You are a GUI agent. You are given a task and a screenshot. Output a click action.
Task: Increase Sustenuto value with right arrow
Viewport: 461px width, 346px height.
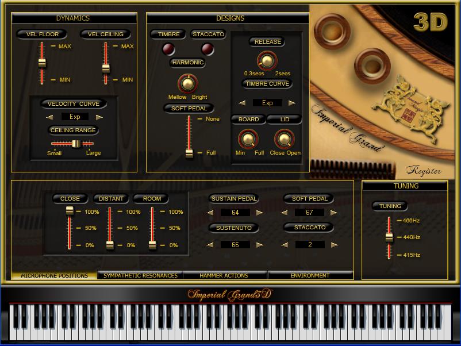[260, 245]
